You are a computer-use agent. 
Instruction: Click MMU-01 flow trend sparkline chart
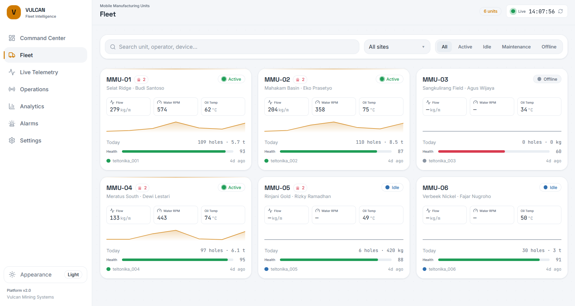point(176,127)
